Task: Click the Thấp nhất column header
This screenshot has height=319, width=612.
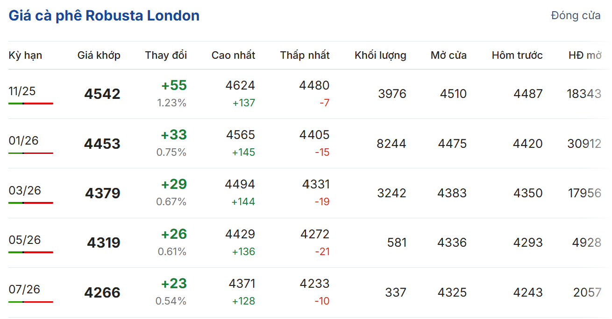Action: [x=305, y=55]
